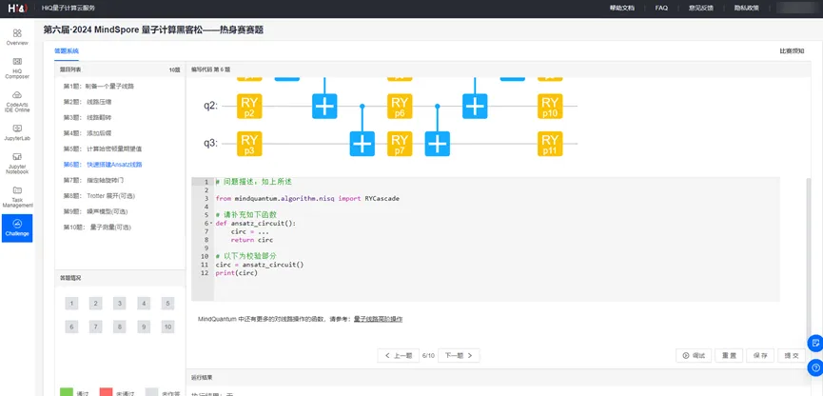Click the 调试 debug run button
This screenshot has width=823, height=396.
[x=694, y=355]
